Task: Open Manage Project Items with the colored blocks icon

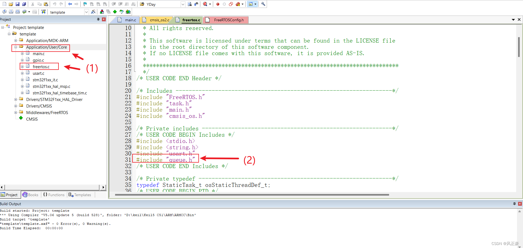Action: click(102, 12)
